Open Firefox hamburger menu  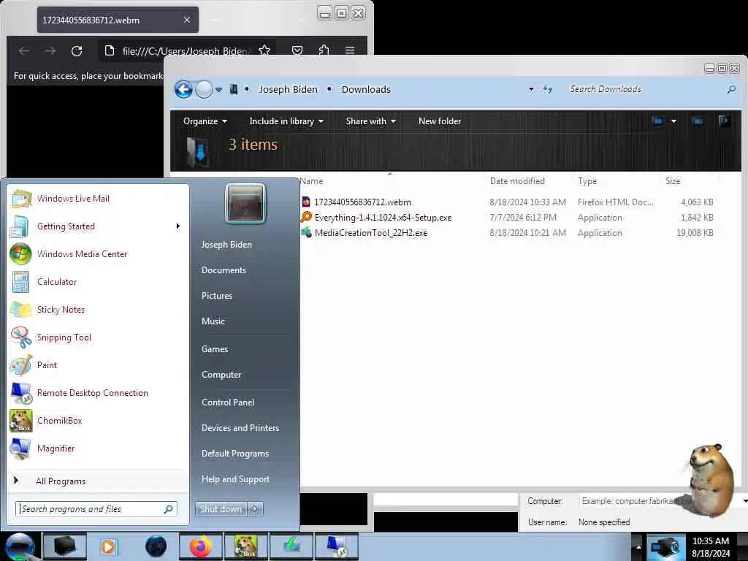click(350, 50)
